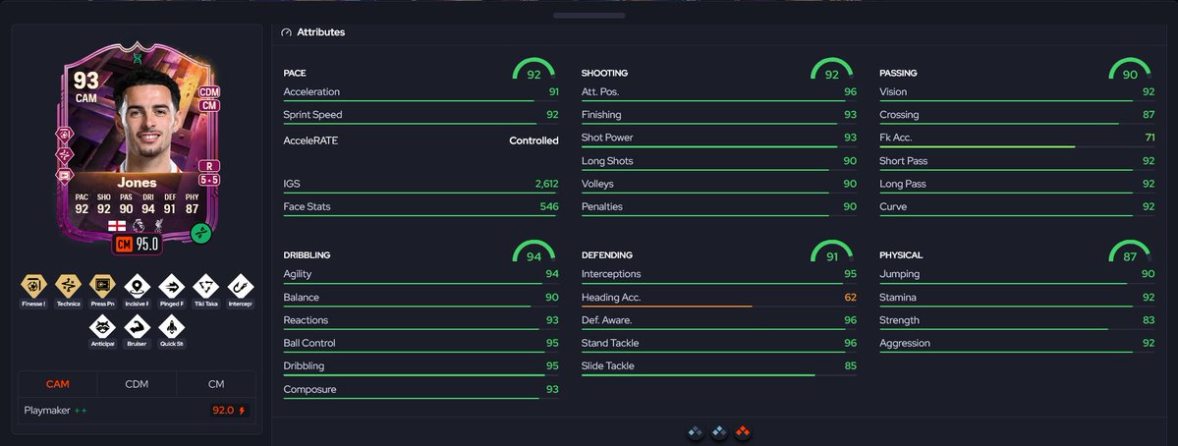Click the PASSING overall 90 gauge
Viewport: 1178px width, 446px height.
1130,70
